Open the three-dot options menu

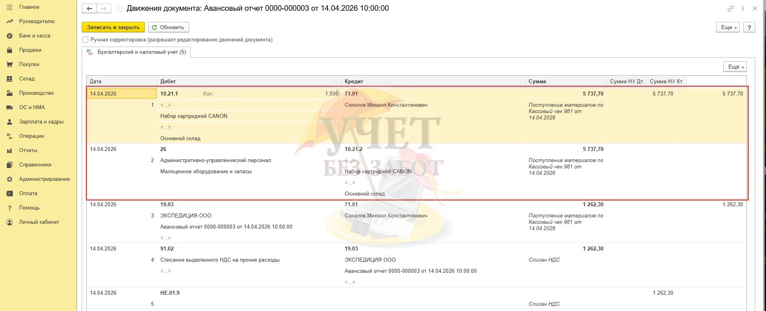743,8
